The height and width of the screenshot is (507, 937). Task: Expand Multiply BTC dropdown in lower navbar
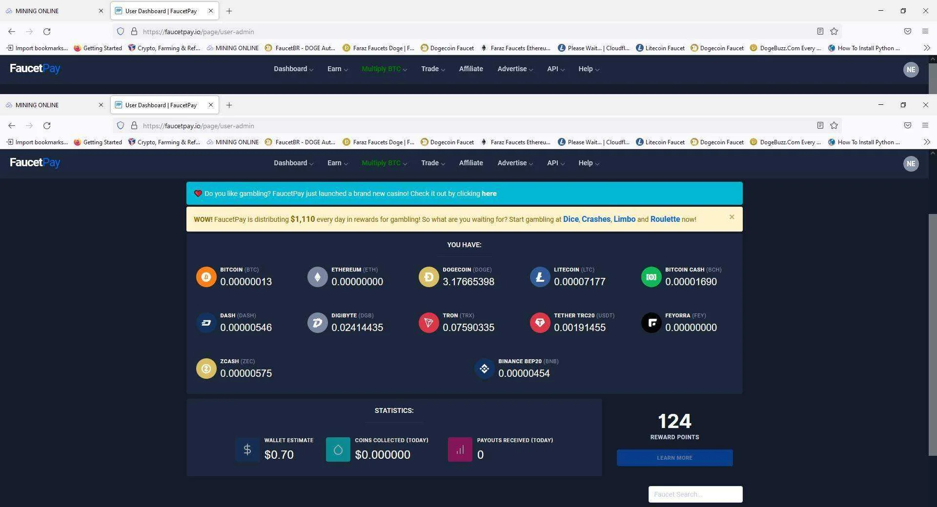(384, 163)
